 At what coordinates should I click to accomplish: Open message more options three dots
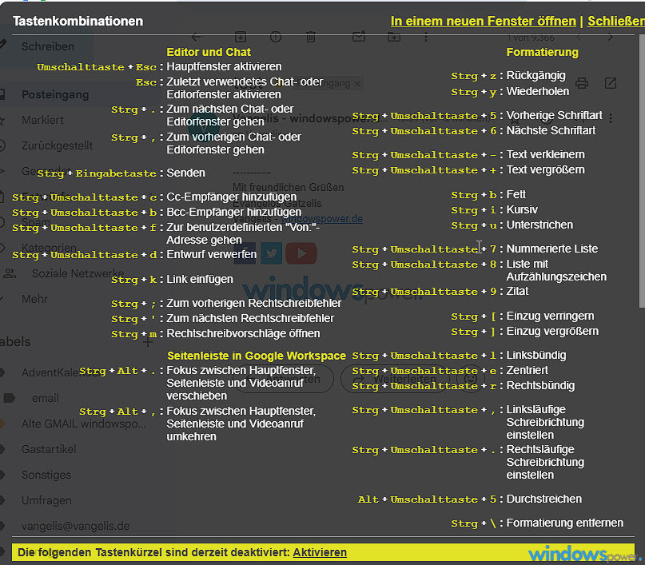click(611, 118)
